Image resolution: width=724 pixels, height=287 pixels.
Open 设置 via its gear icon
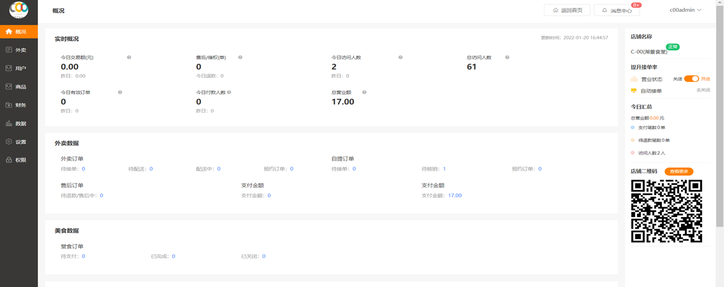pyautogui.click(x=9, y=142)
